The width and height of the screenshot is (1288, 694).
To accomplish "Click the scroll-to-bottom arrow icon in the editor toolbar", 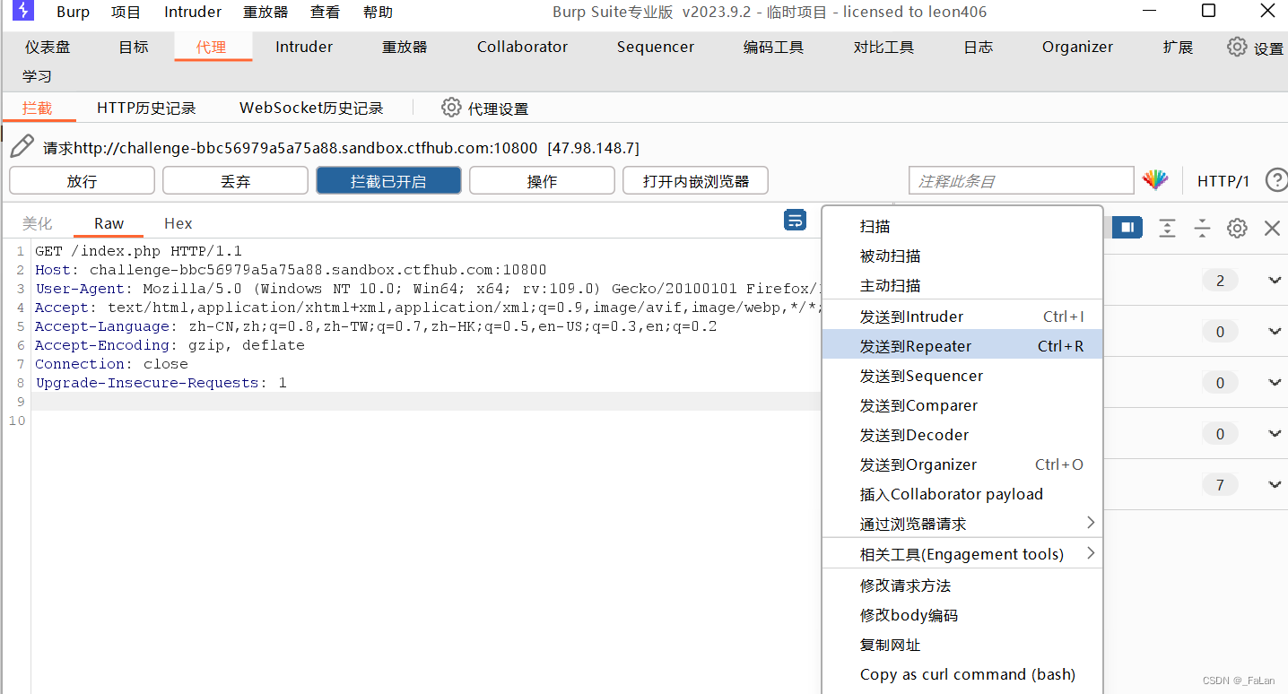I will click(1167, 229).
